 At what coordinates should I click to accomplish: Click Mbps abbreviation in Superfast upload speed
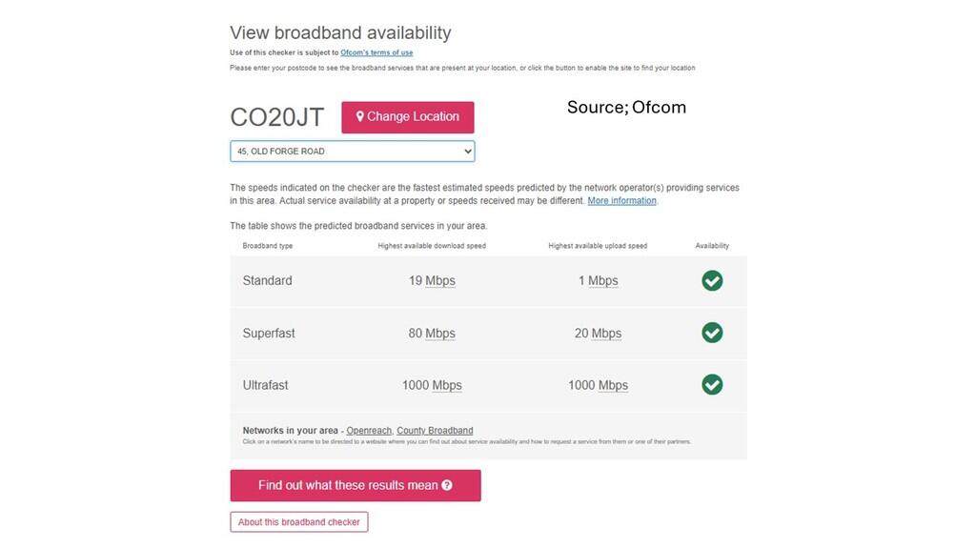606,334
